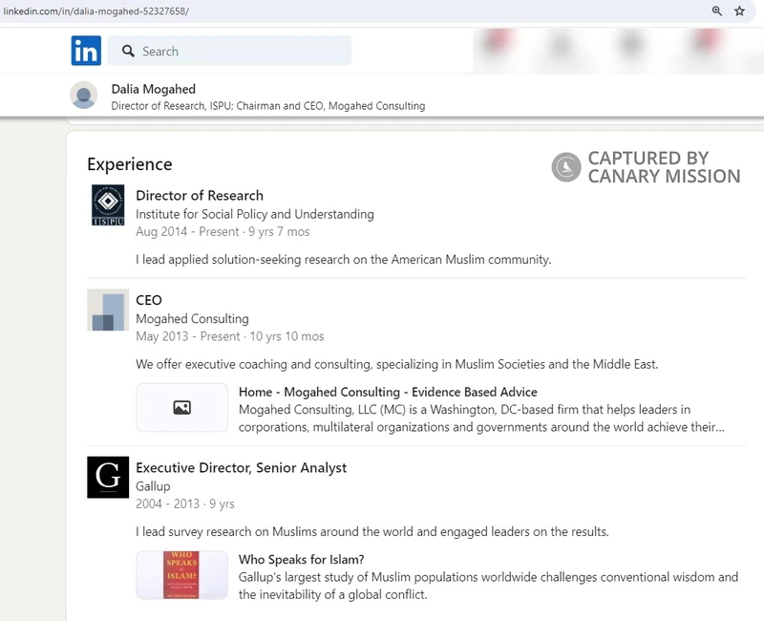Click the Dalia Mogahed name in header

click(x=154, y=89)
